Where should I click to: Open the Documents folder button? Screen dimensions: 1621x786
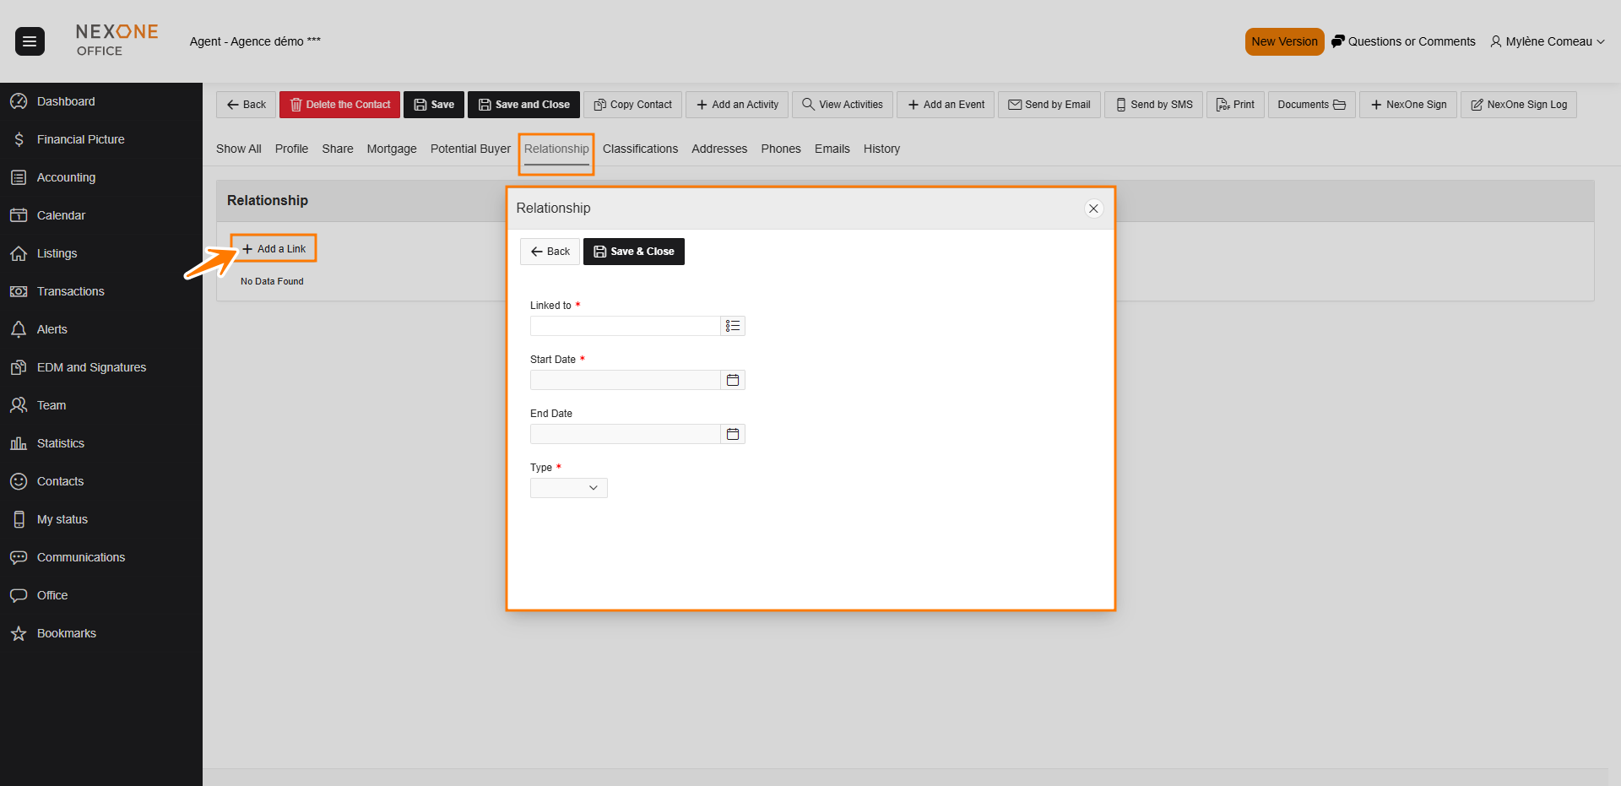[1311, 105]
